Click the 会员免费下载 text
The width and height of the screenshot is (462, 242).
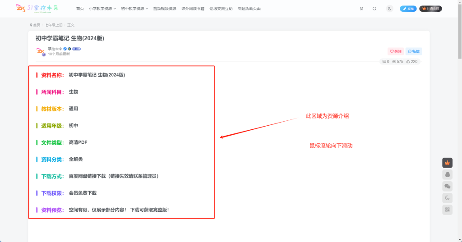click(83, 193)
